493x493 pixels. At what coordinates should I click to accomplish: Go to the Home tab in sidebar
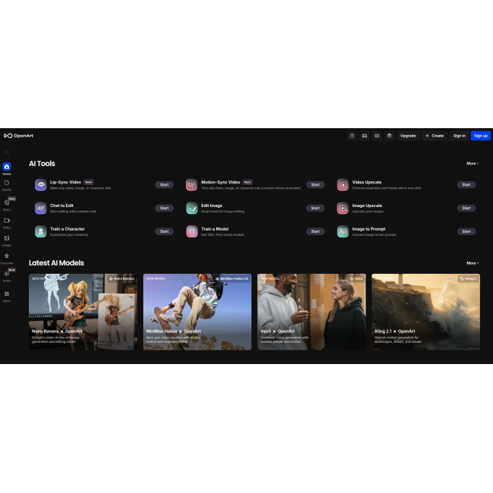pos(7,168)
